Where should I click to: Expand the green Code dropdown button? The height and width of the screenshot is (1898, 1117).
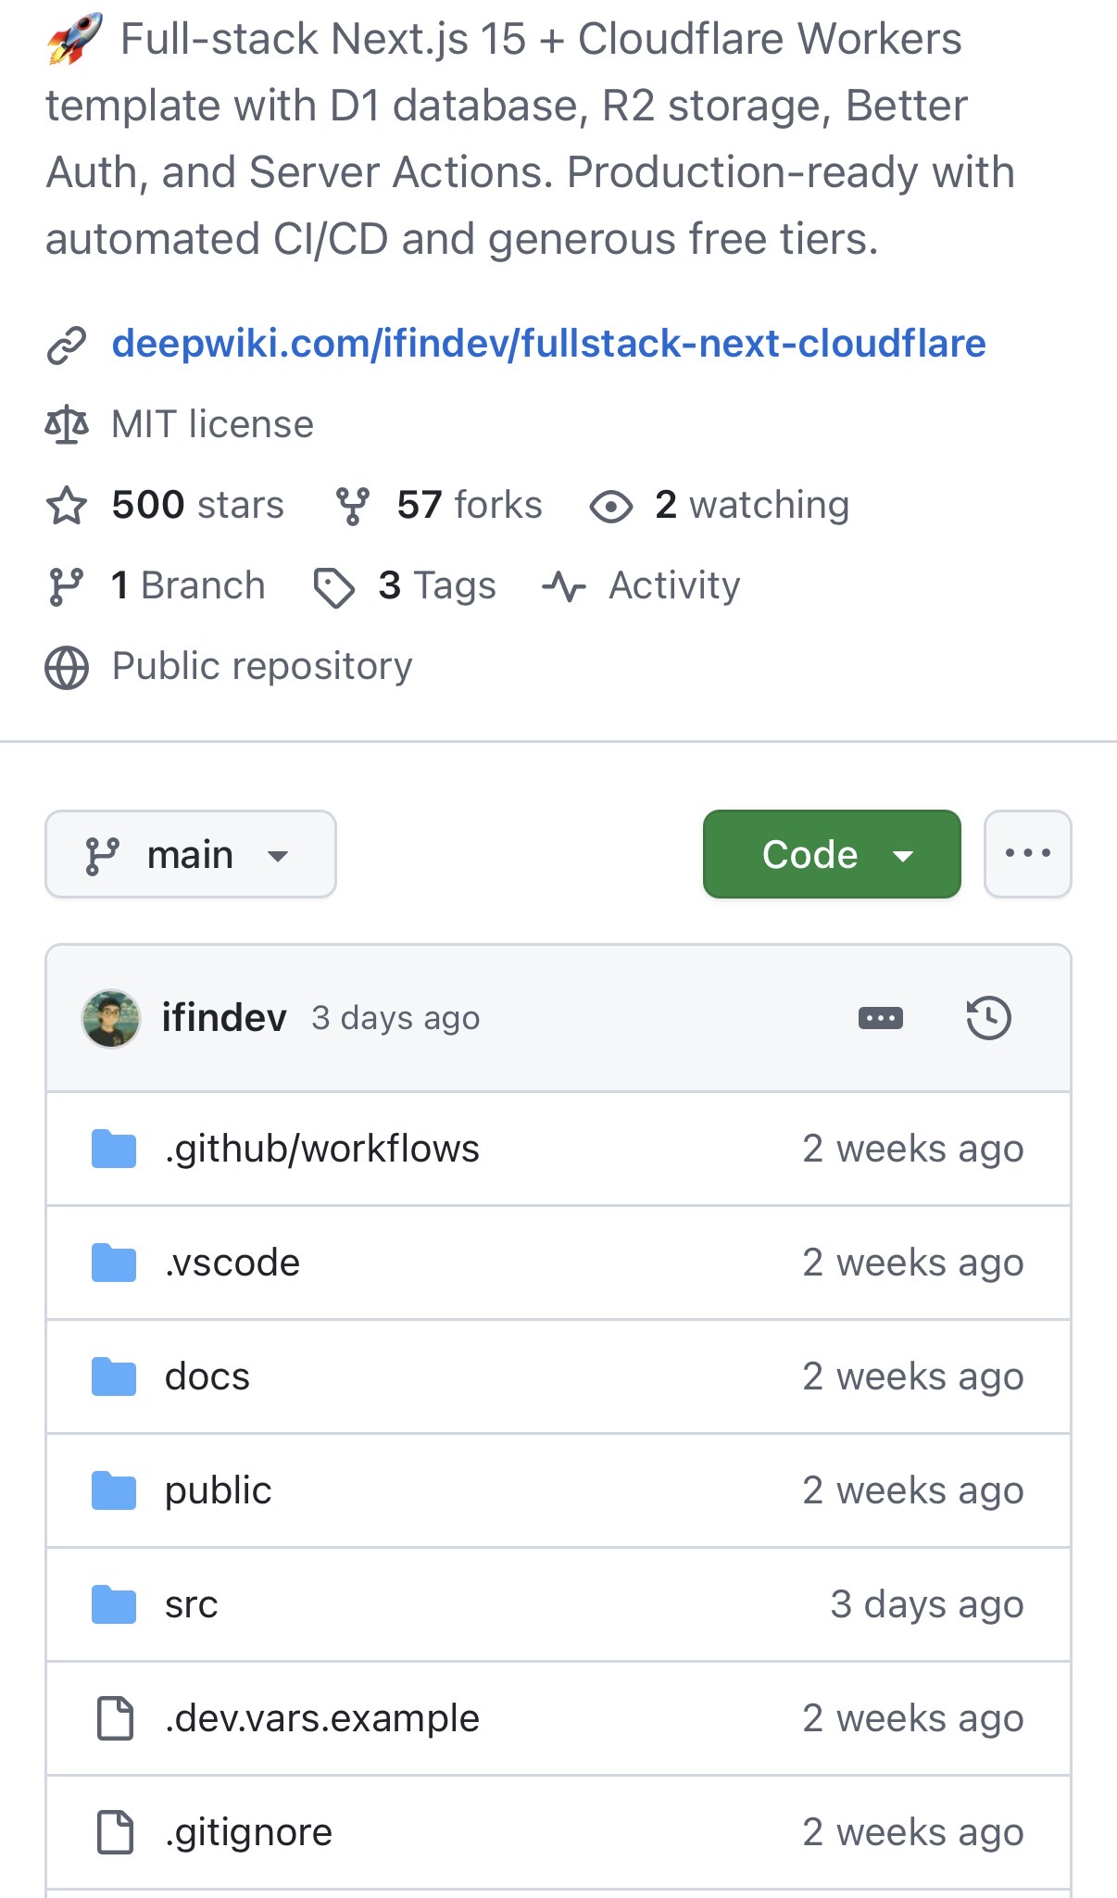click(832, 854)
